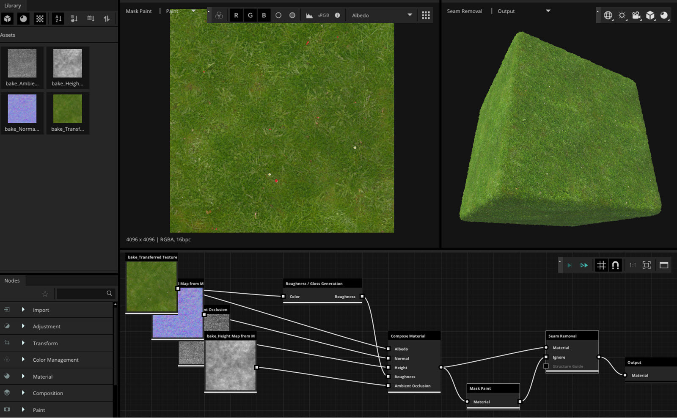Screen dimensions: 677x418
Task: Switch to the Mask Paint tab
Action: 138,11
